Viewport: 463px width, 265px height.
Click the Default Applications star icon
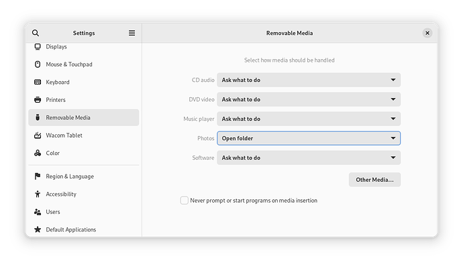(x=38, y=229)
